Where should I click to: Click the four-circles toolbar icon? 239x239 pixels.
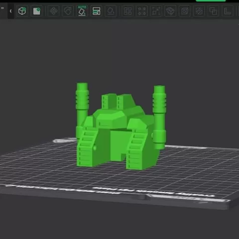pos(142,11)
